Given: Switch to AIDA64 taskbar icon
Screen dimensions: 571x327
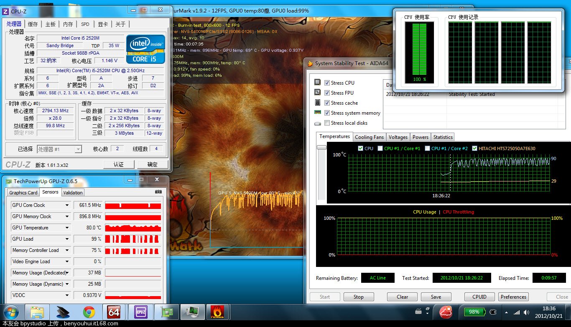Looking at the screenshot, I should (114, 312).
